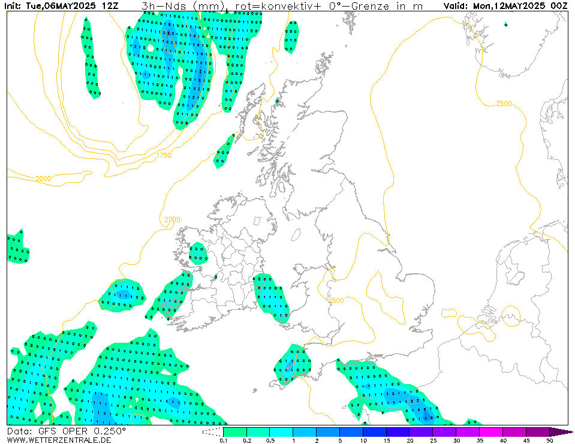
Task: Click the legend value 50
Action: (x=549, y=440)
